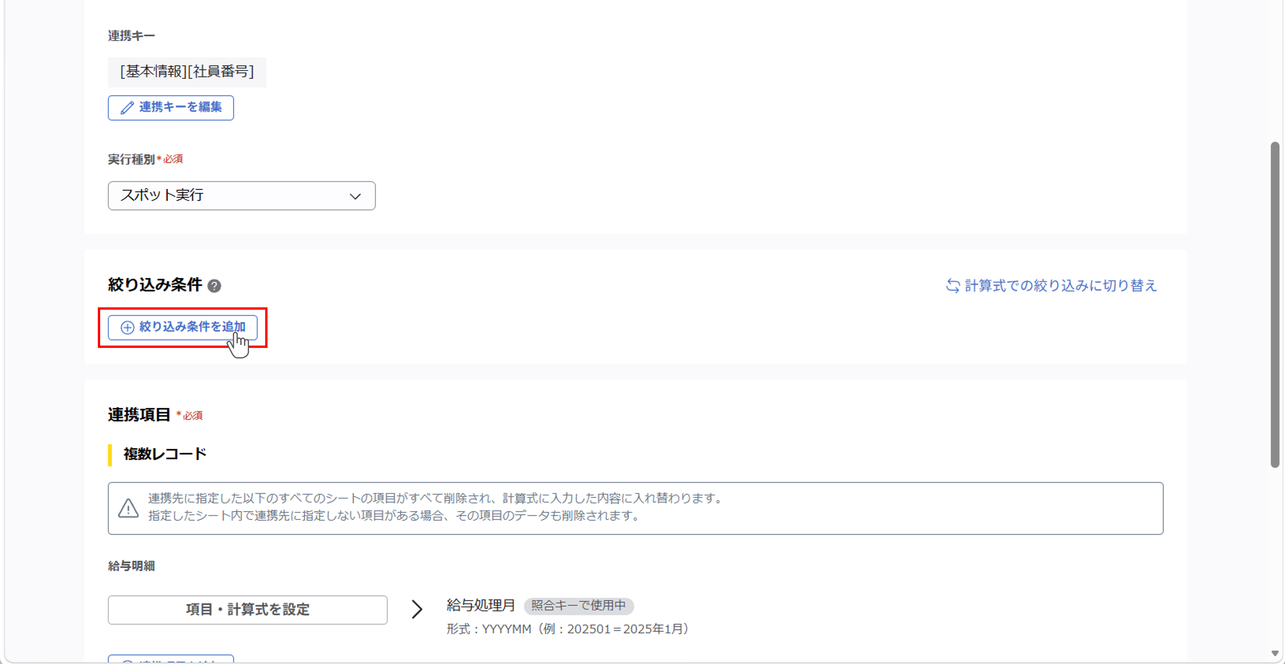Click 項目・計算式を設定 button
This screenshot has height=664, width=1285.
point(247,610)
